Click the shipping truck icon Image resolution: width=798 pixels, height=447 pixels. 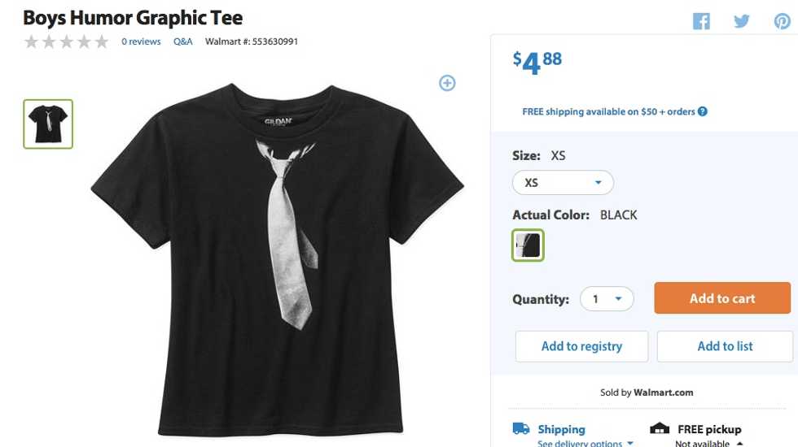click(521, 429)
